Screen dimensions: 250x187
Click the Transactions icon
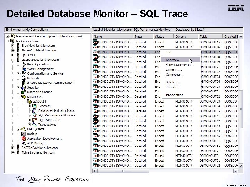coord(35,124)
